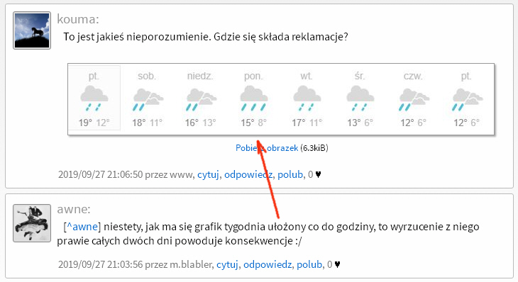
Task: Click the heart icon on kouma's post
Action: [x=318, y=174]
